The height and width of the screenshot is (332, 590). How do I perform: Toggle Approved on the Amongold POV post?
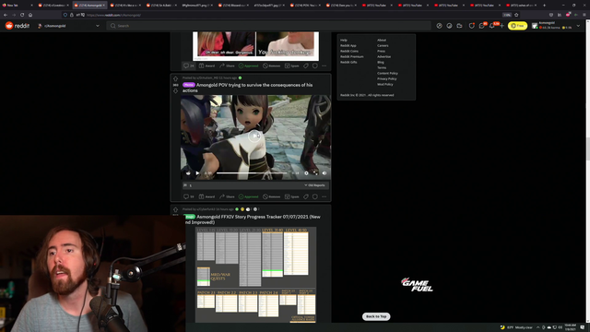coord(248,196)
